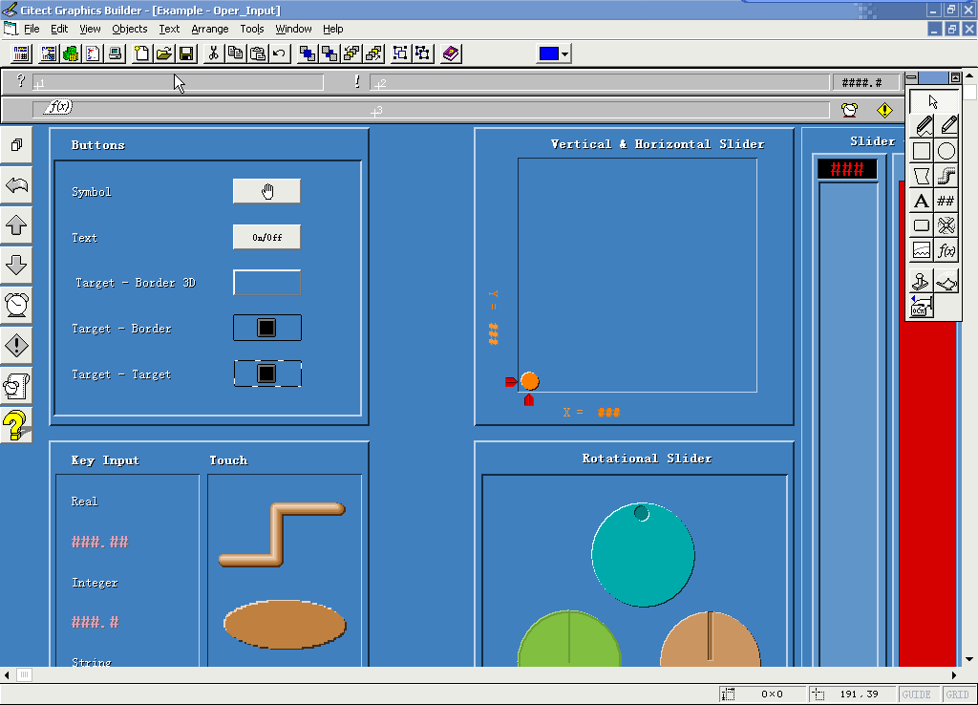The height and width of the screenshot is (705, 978).
Task: Click the sidebar alarm clock button
Action: pos(17,305)
